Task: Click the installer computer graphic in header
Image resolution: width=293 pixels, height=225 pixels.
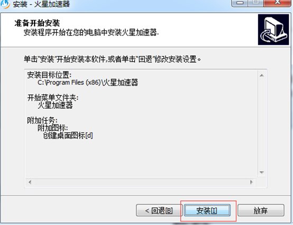Action: pos(273,30)
